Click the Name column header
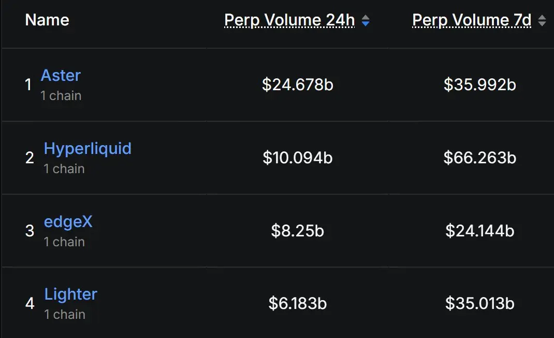The image size is (554, 338). click(47, 20)
